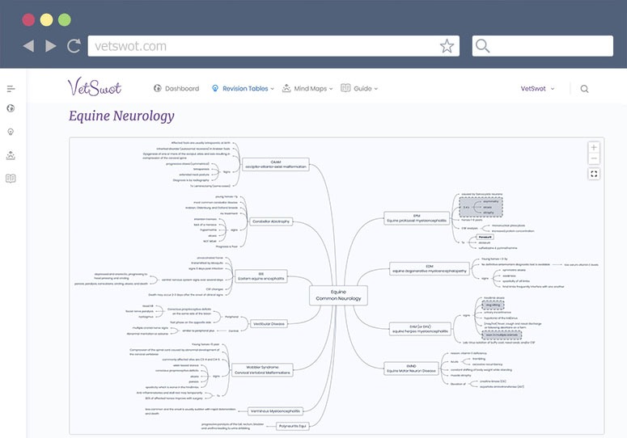Toggle fullscreen view of the mind map

[594, 174]
